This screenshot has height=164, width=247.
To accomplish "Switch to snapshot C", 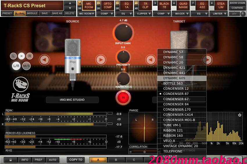I will click(134, 160).
